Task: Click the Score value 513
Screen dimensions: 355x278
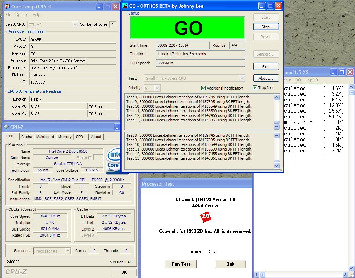Action: click(213, 251)
